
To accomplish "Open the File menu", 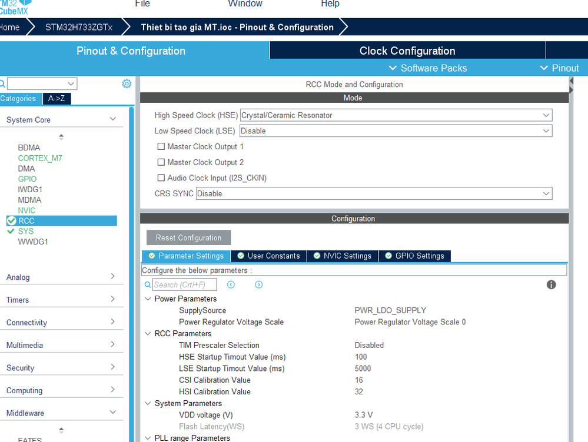I will click(142, 4).
